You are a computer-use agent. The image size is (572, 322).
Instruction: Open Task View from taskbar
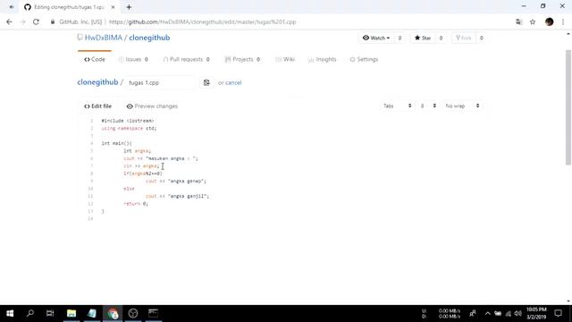50,313
